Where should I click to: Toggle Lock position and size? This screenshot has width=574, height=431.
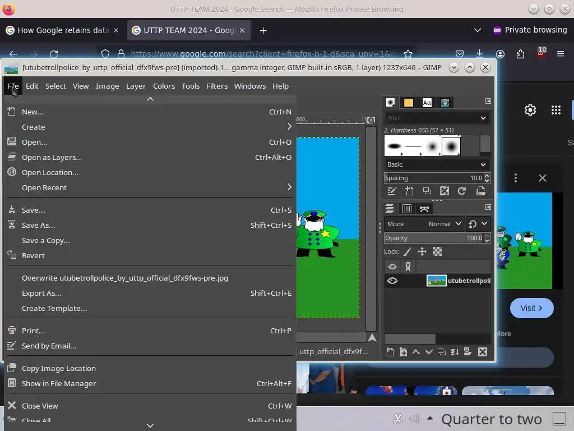(x=422, y=252)
